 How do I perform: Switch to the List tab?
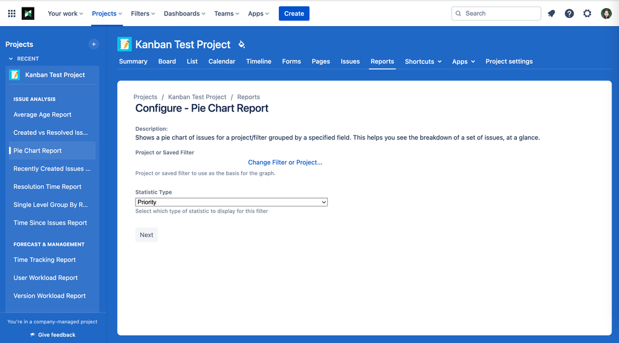point(192,61)
